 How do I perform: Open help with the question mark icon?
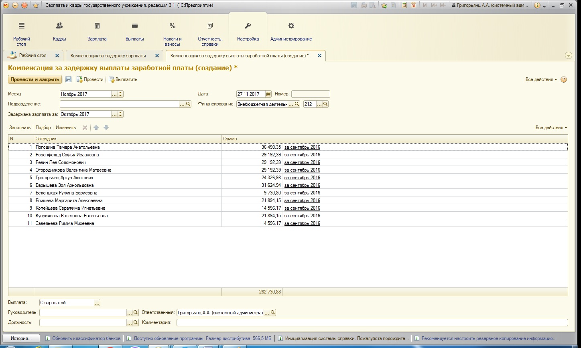click(x=564, y=79)
